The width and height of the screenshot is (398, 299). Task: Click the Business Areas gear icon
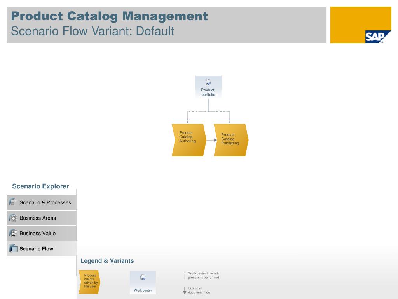click(13, 218)
